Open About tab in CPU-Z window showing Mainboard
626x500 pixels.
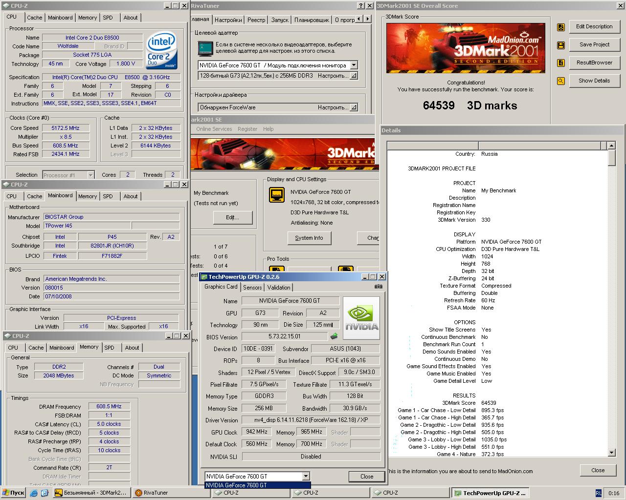pos(131,196)
